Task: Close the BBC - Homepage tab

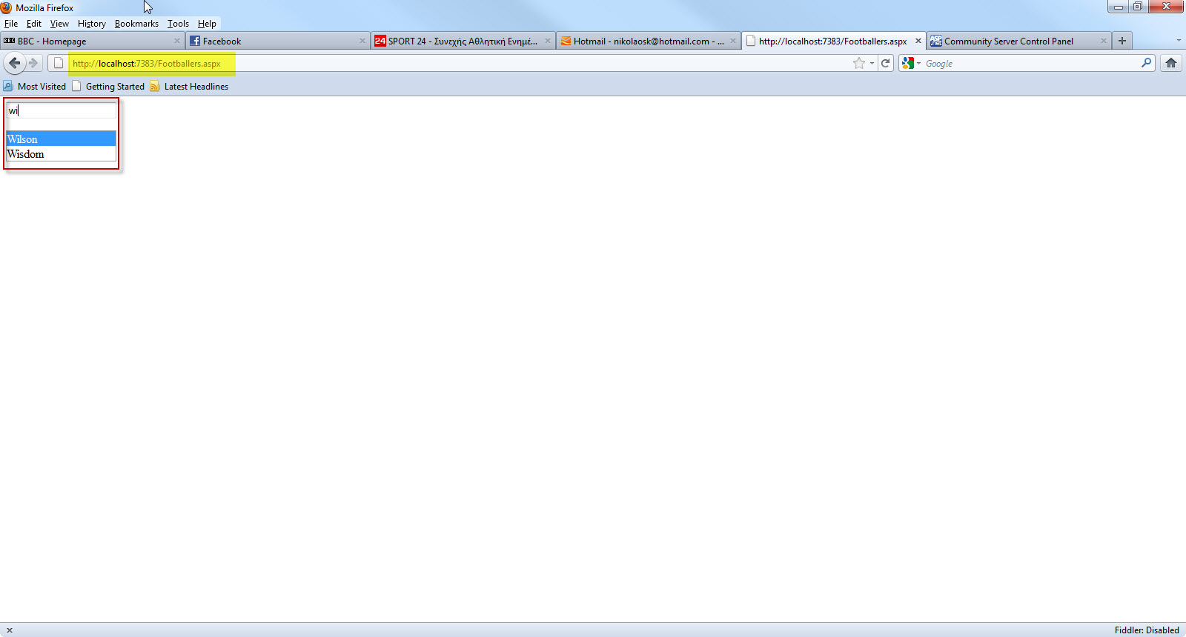Action: (x=177, y=41)
